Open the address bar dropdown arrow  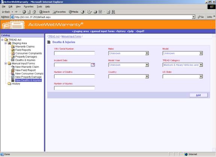[193, 17]
